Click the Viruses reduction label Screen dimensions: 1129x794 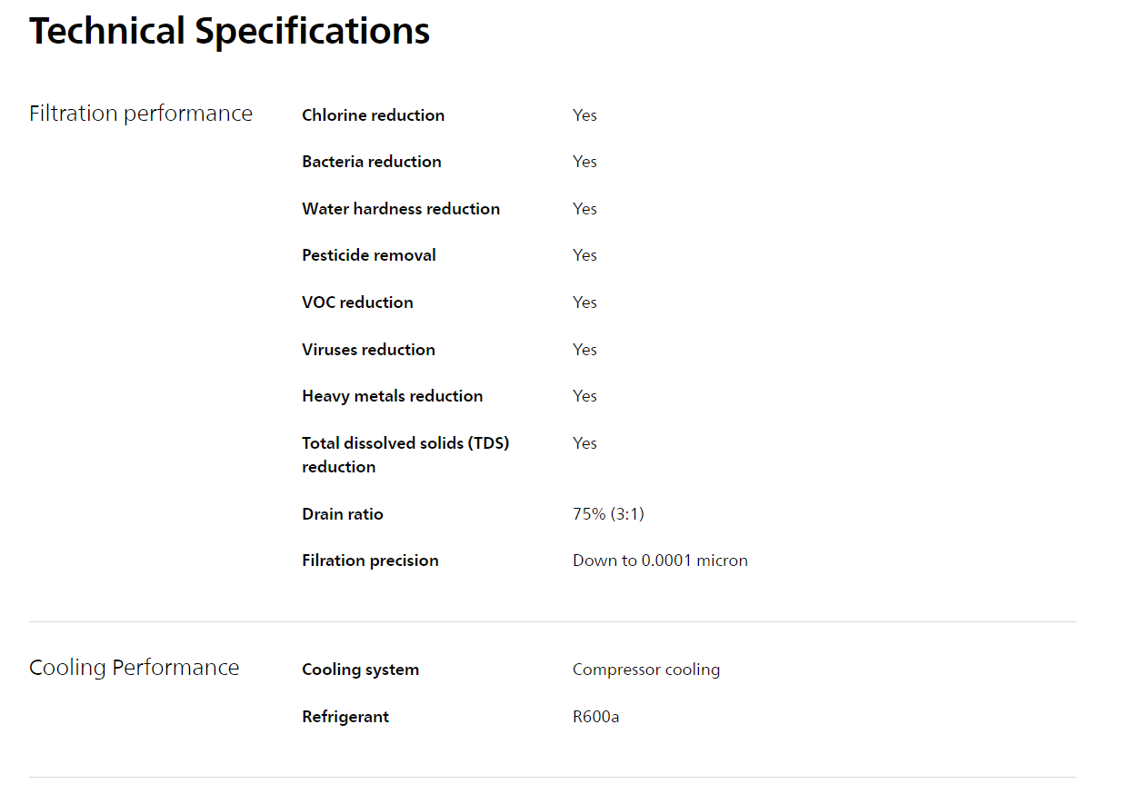click(368, 350)
